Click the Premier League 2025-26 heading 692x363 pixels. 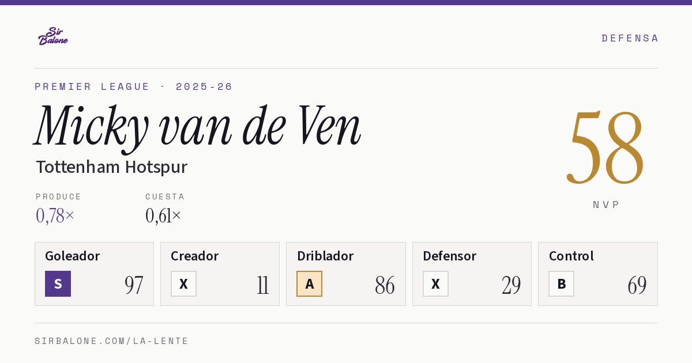pyautogui.click(x=134, y=86)
